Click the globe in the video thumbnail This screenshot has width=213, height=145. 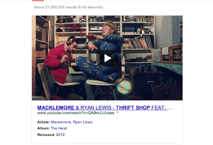tap(124, 87)
